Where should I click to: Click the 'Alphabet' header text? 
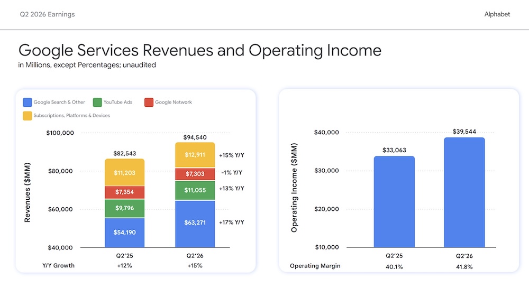(x=497, y=14)
